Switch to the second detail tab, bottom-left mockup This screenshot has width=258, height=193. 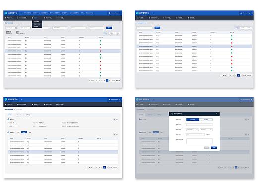pyautogui.click(x=19, y=115)
